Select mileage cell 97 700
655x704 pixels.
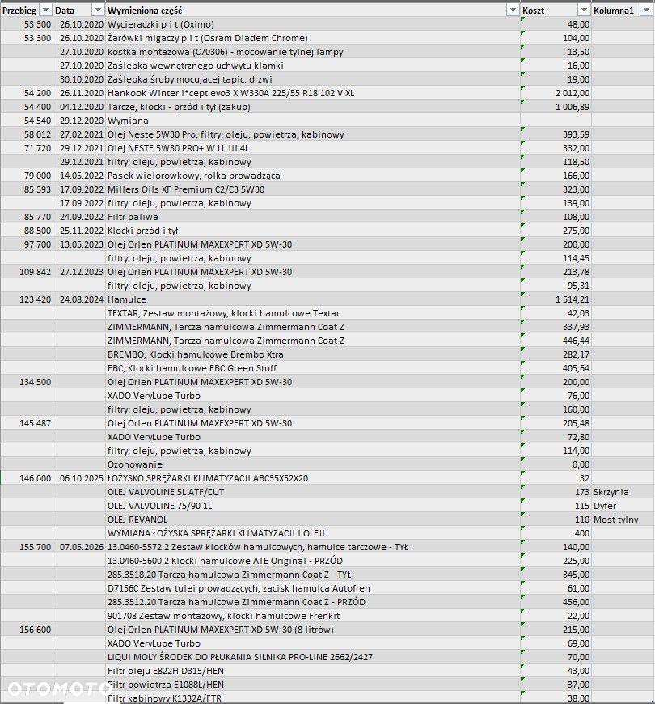coord(27,244)
